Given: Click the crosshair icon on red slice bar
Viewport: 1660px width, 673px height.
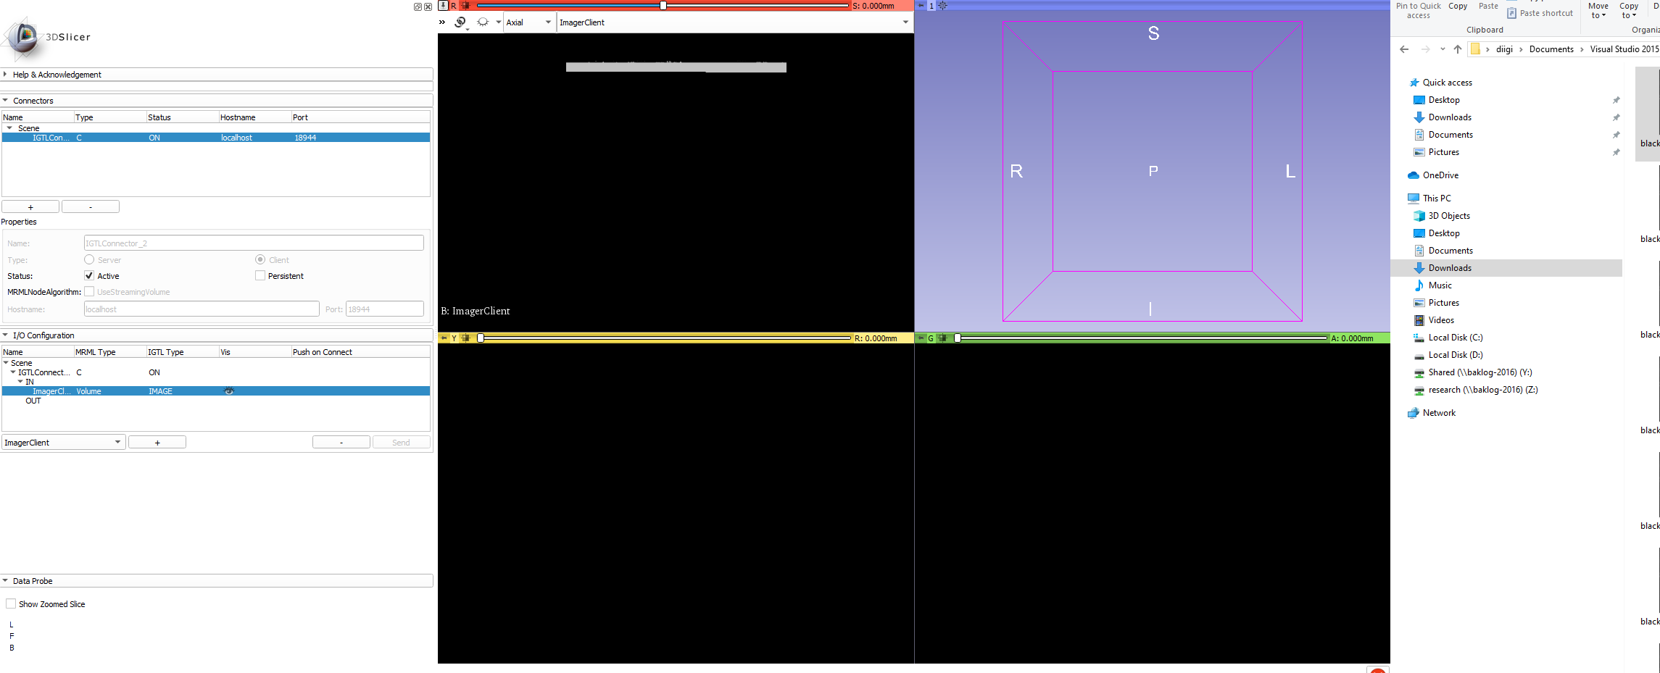Looking at the screenshot, I should click(x=466, y=6).
